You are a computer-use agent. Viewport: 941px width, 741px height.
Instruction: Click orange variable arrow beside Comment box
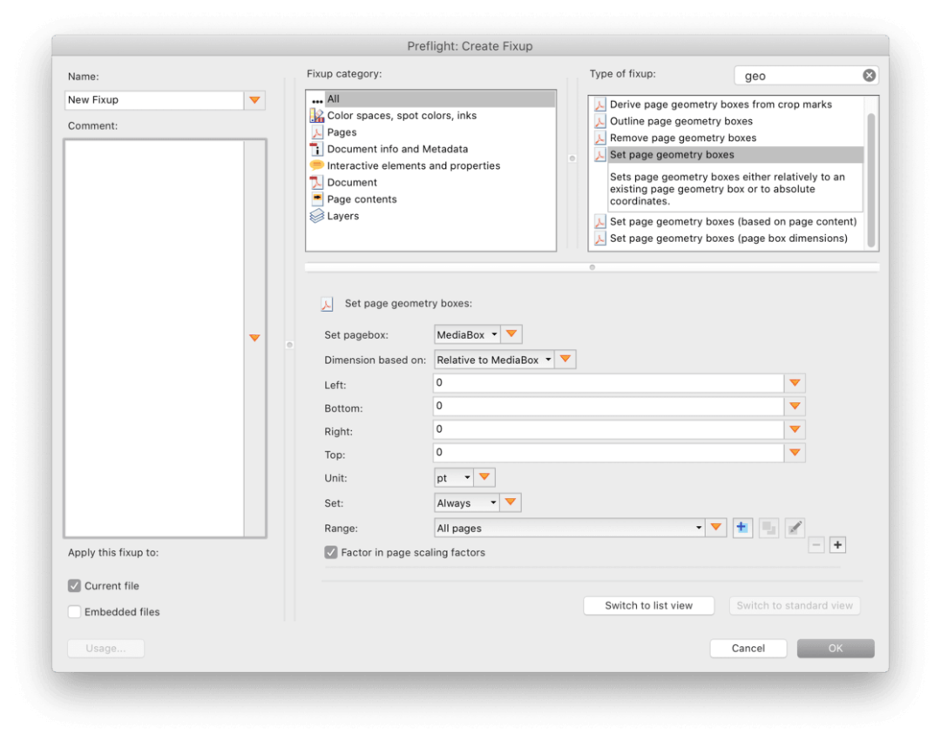pyautogui.click(x=255, y=338)
